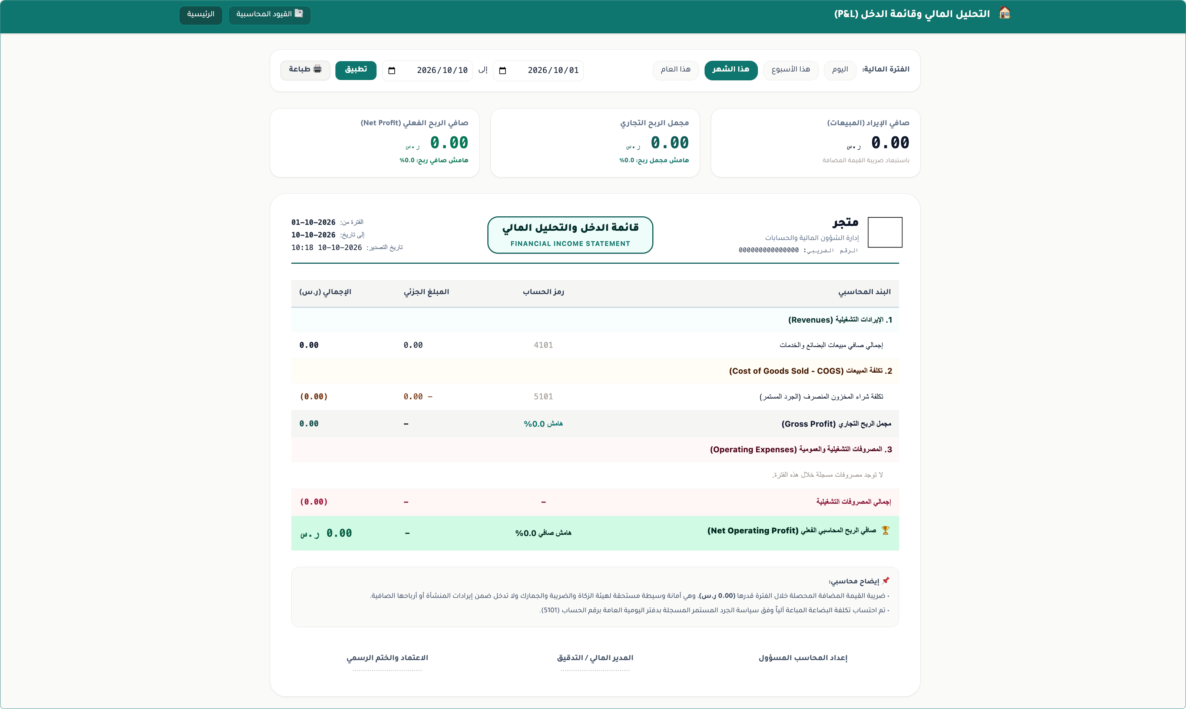Open calendar picker of end date 2026/10/10
The image size is (1186, 709).
tap(391, 71)
